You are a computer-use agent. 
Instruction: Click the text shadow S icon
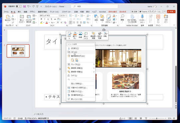point(51,19)
